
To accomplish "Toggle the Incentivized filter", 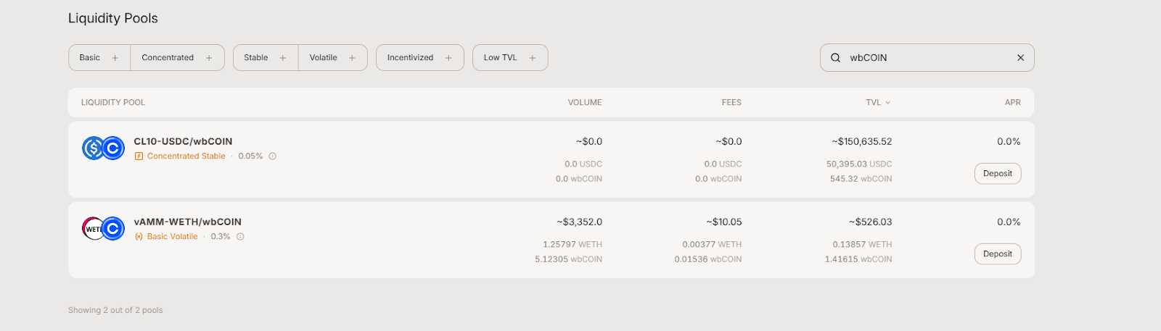I will coord(419,58).
